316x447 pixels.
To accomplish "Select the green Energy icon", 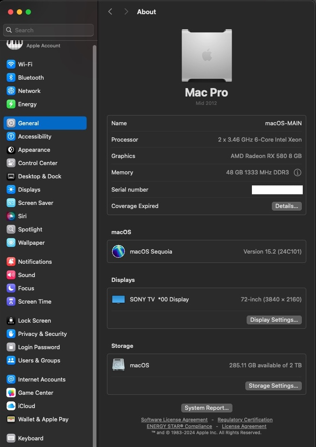I will coord(11,104).
